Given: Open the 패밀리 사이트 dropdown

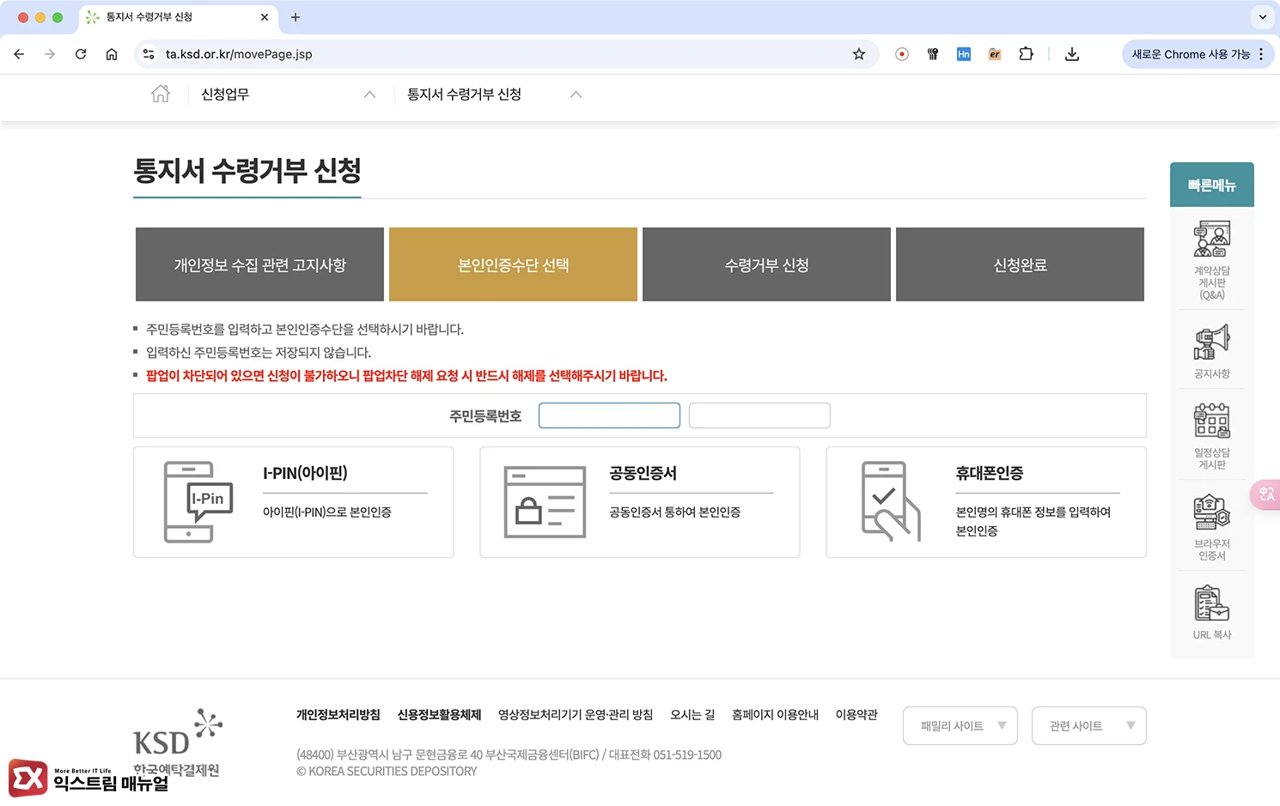Looking at the screenshot, I should 960,725.
